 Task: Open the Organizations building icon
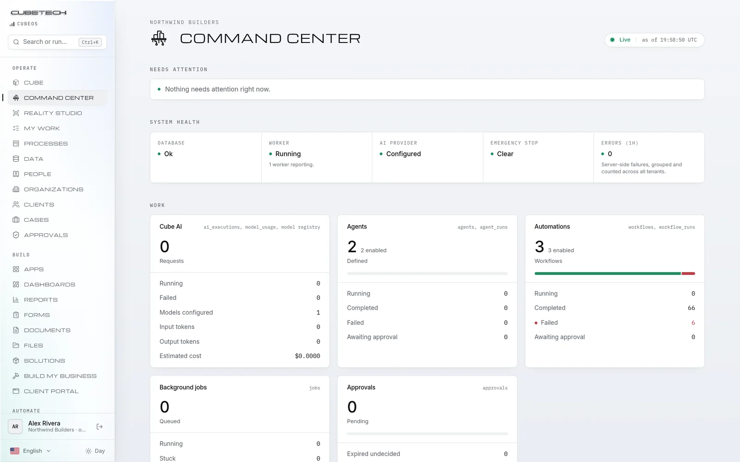[x=16, y=189]
